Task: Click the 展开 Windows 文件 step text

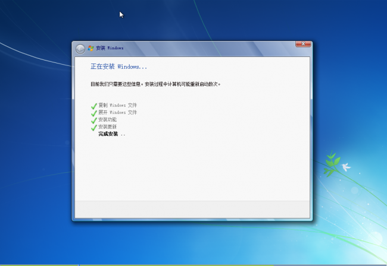Action: 117,112
